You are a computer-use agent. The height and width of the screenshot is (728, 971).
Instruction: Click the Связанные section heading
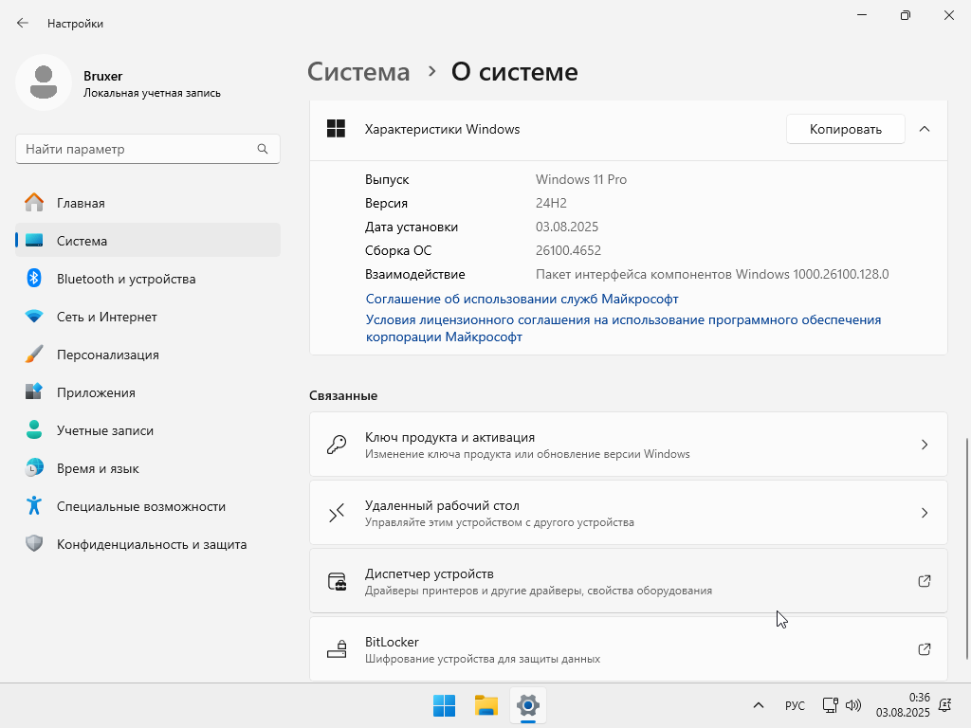click(x=343, y=395)
